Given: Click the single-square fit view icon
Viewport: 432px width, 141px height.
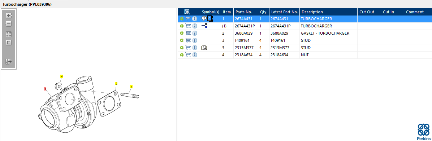Looking at the screenshot, I should 9,43.
